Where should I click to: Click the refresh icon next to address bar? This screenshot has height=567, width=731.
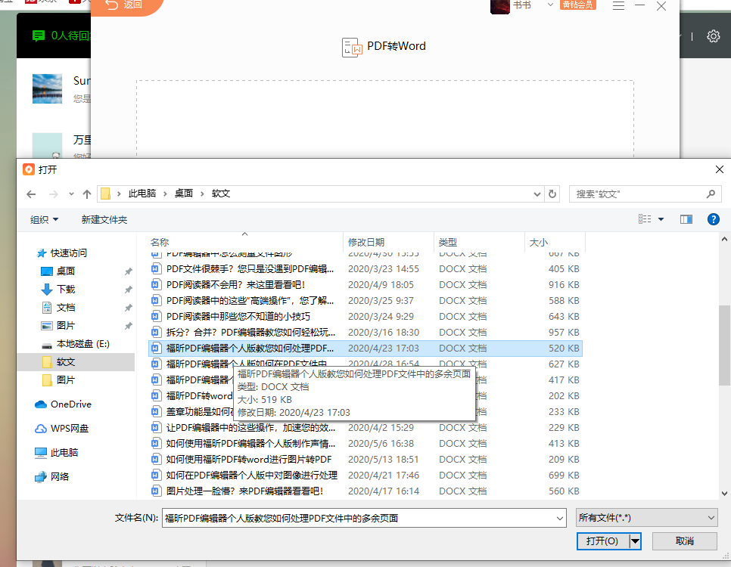pyautogui.click(x=552, y=194)
